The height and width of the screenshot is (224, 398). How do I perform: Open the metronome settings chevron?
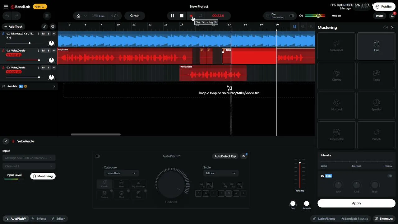(85, 16)
